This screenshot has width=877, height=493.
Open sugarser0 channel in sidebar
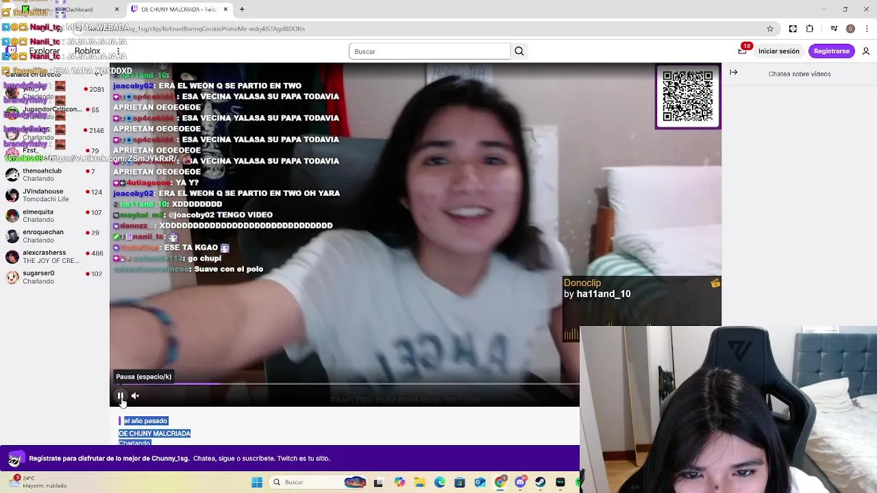[55, 277]
